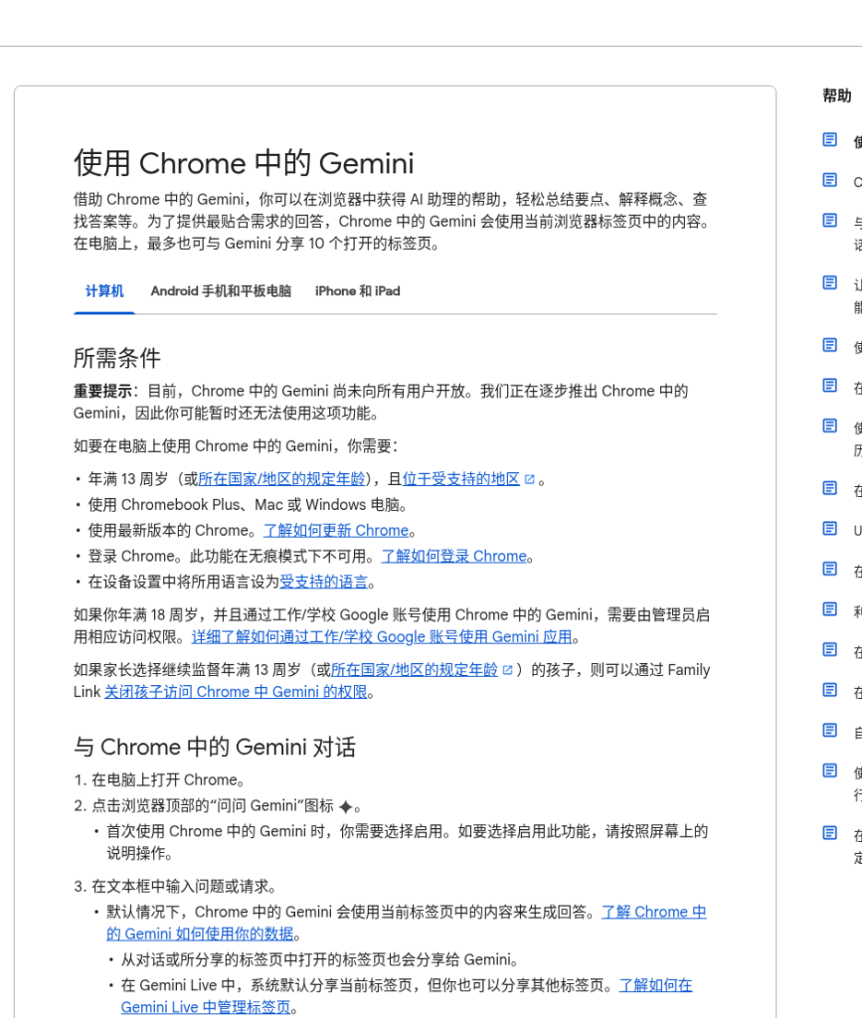Click article icon beside sidebar entry starting with U
The image size is (862, 1018).
point(829,529)
